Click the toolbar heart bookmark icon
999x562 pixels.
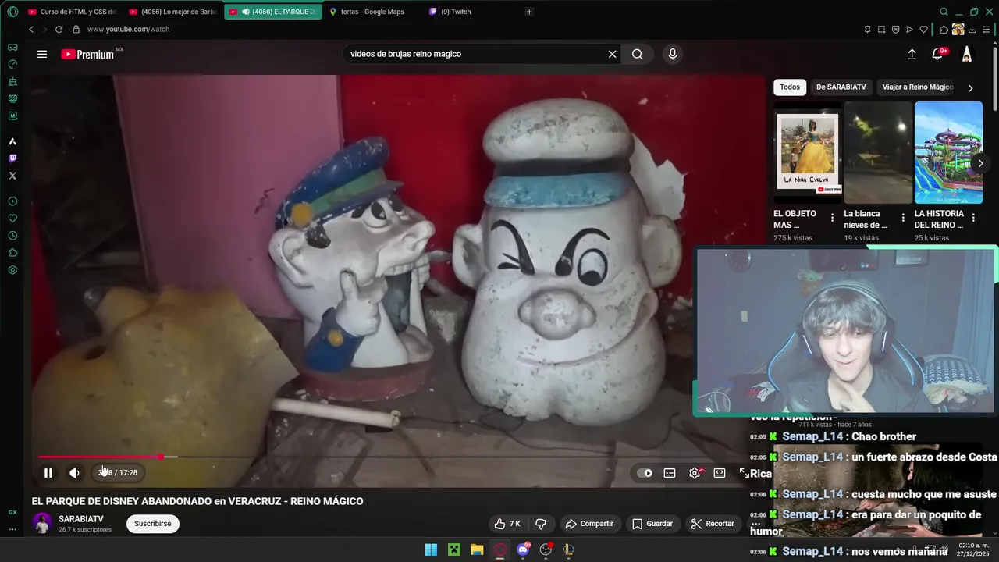click(923, 30)
